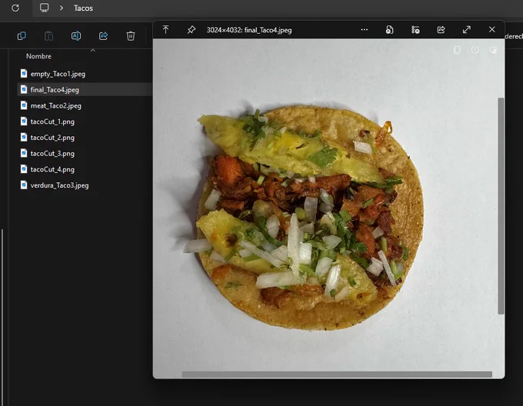
Task: Click the faint info icon on preview
Action: tap(475, 50)
